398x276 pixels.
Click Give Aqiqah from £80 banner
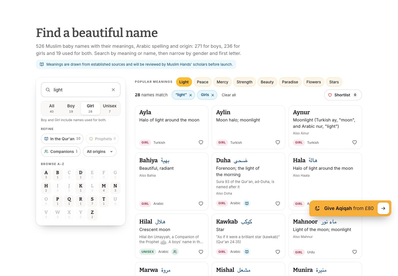350,208
